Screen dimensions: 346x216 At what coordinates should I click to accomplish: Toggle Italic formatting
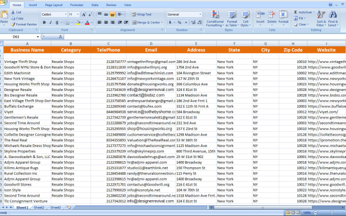pyautogui.click(x=51, y=22)
